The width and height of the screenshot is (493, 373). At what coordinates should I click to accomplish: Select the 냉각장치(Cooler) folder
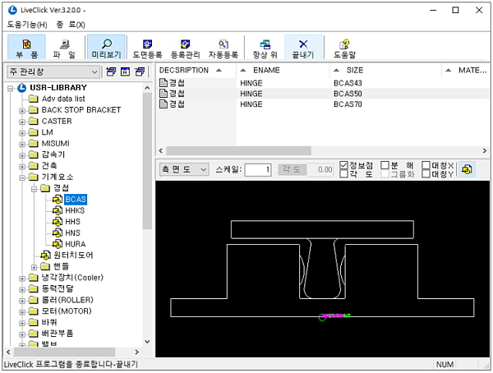[x=72, y=278]
